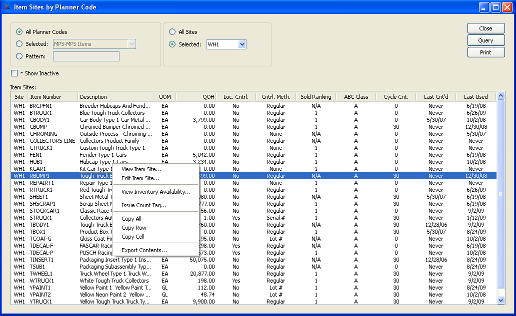The width and height of the screenshot is (516, 316).
Task: Click into the Pattern text field
Action: coord(86,56)
